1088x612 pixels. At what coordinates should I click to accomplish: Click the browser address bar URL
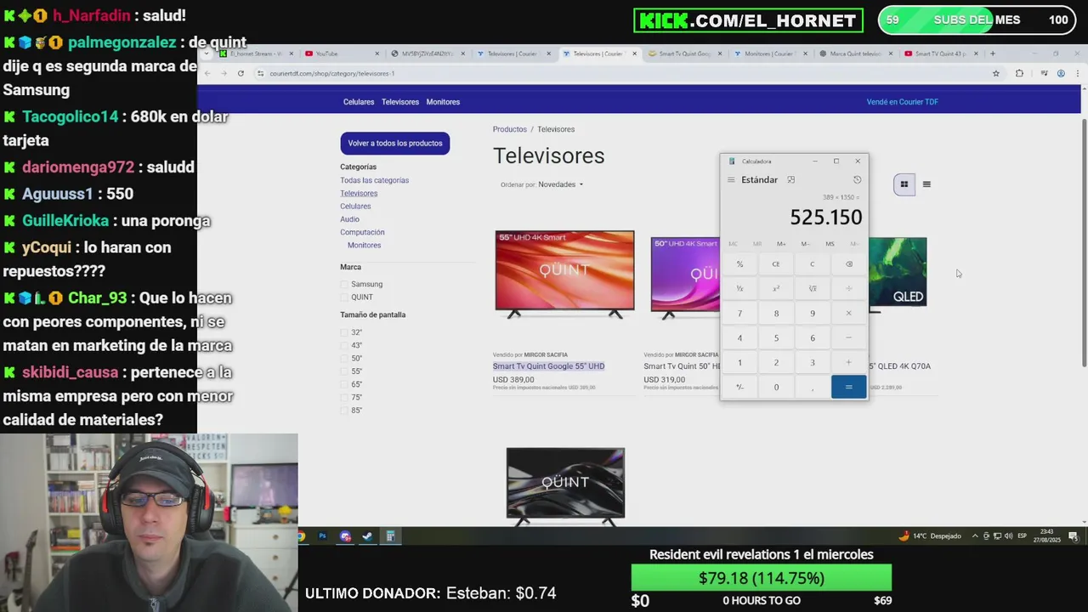(x=332, y=74)
